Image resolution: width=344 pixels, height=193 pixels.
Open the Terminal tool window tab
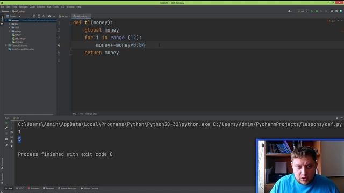48,188
